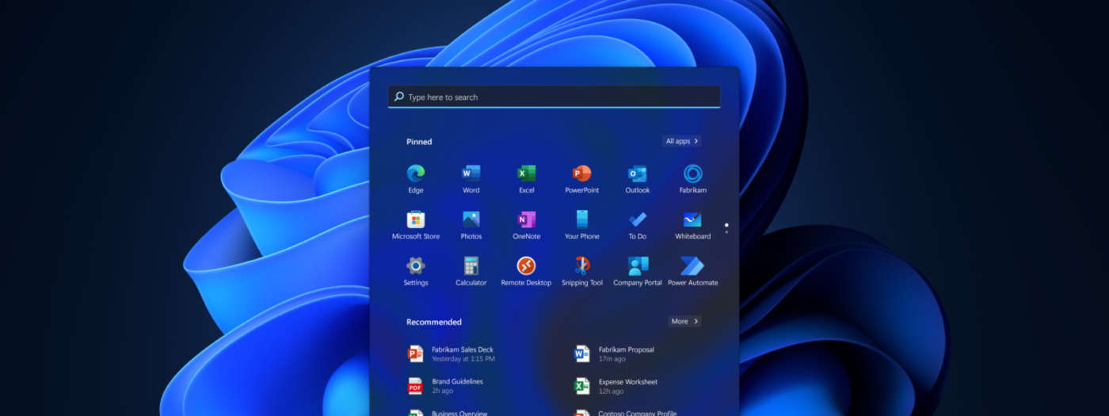Expand the All apps list
Image resolution: width=1109 pixels, height=416 pixels.
click(681, 141)
